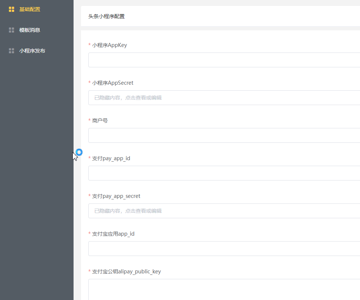Click the 支付pay_app_id field label
The image size is (360, 300).
click(111, 158)
